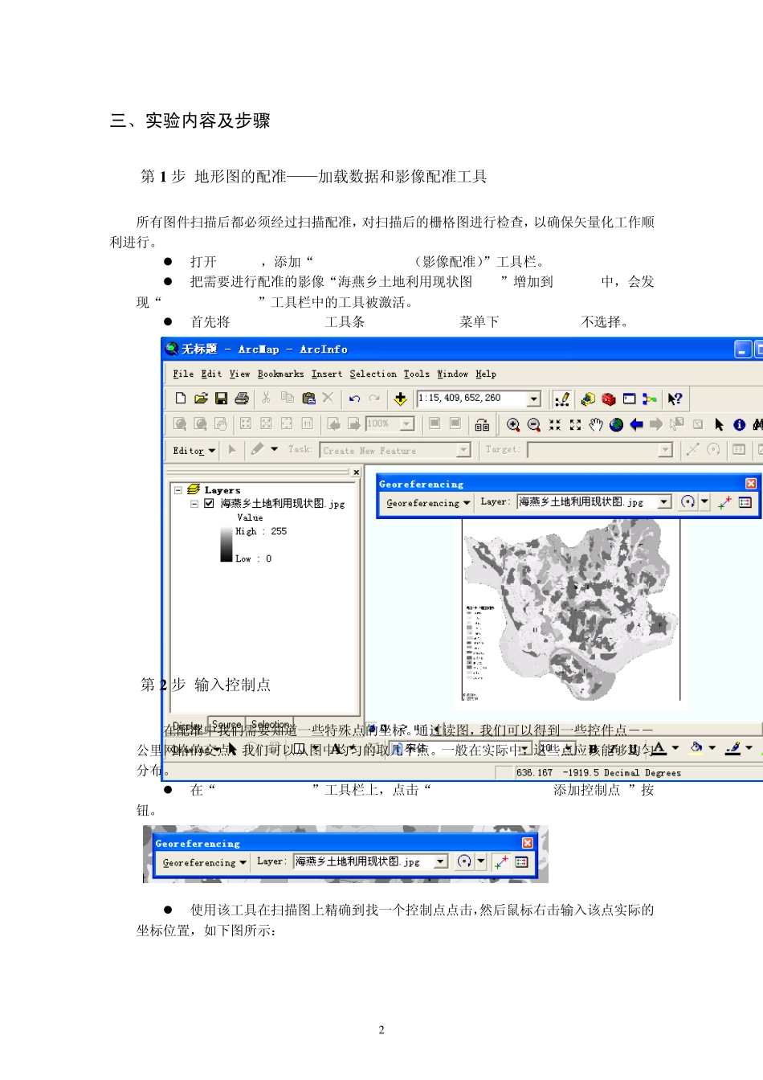Viewport: 763px width, 1080px height.
Task: Open the Editor Toolbar icon
Action: click(x=562, y=399)
